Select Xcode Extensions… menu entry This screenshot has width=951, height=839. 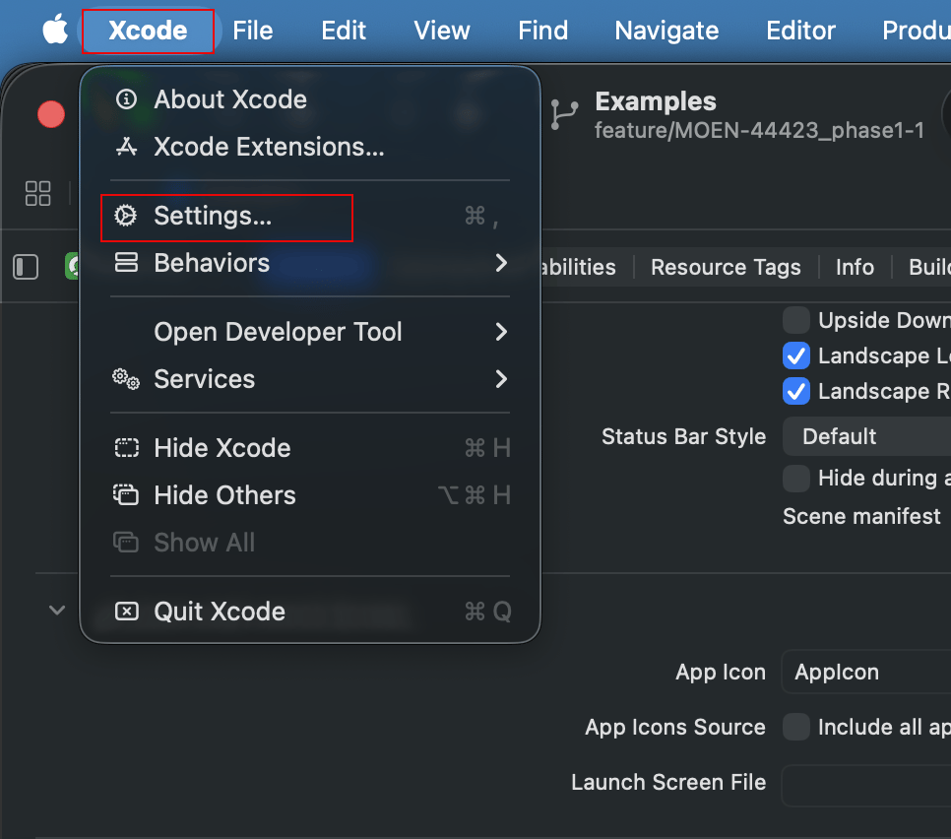[310, 147]
